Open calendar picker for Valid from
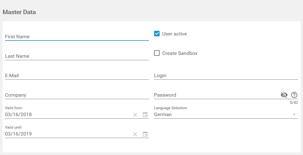This screenshot has width=303, height=155. pyautogui.click(x=145, y=115)
